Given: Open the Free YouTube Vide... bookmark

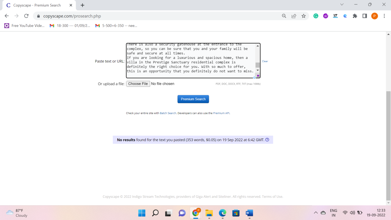Looking at the screenshot, I should point(25,25).
